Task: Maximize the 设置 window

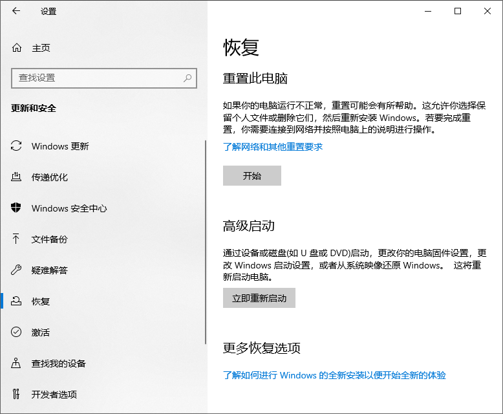Action: (458, 11)
